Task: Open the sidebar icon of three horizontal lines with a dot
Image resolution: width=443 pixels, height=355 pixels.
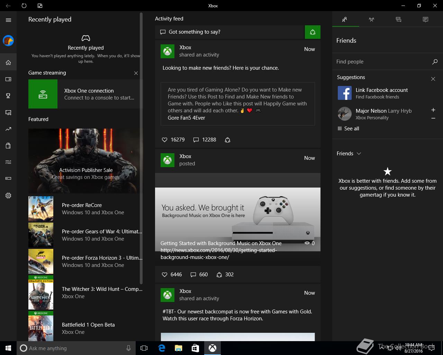Action: click(x=8, y=162)
